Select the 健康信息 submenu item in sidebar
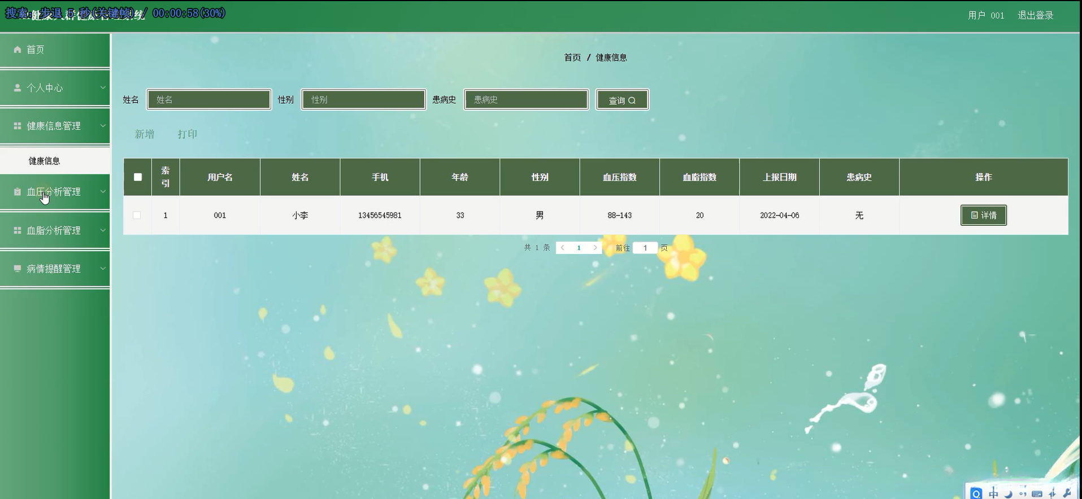Screen dimensions: 1082x499 coord(55,161)
